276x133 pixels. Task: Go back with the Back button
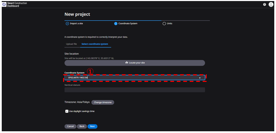pyautogui.click(x=82, y=126)
